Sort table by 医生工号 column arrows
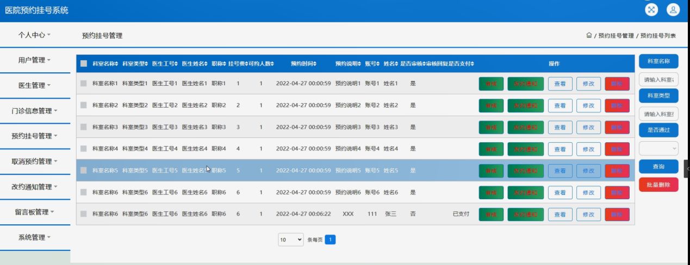Screen dimensions: 690x265 176,64
